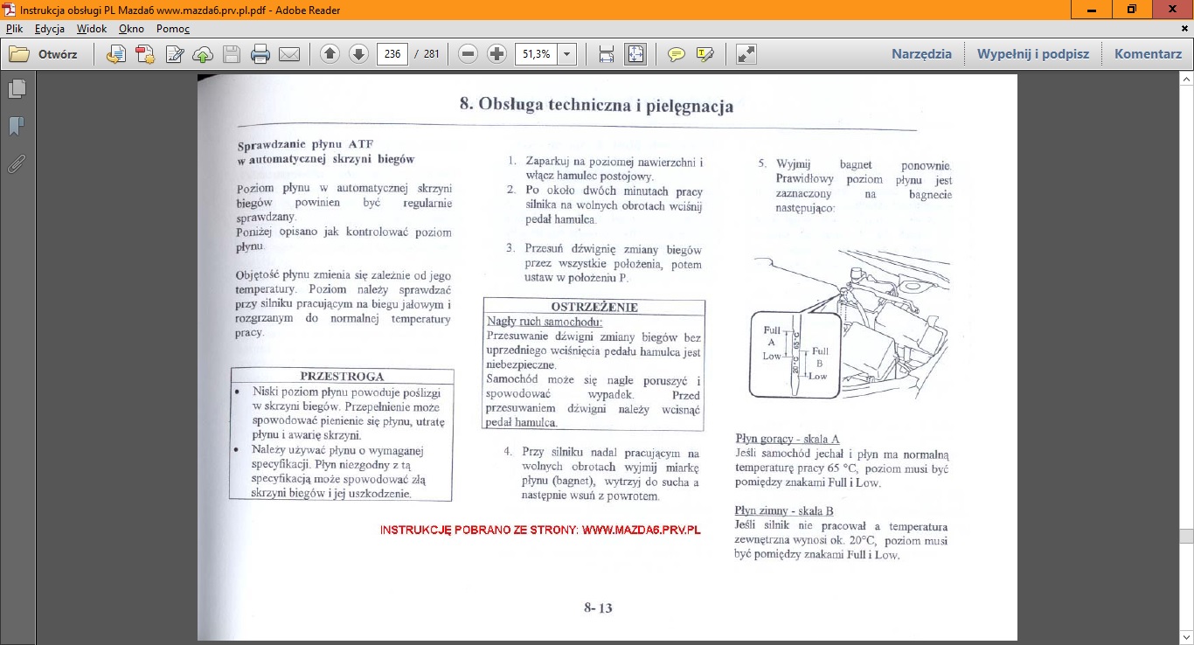Show bookmarks in the side panel
Viewport: 1194px width, 645px height.
pyautogui.click(x=17, y=127)
